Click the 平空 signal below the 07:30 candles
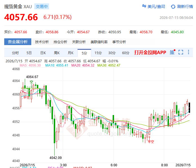 (151, 142)
